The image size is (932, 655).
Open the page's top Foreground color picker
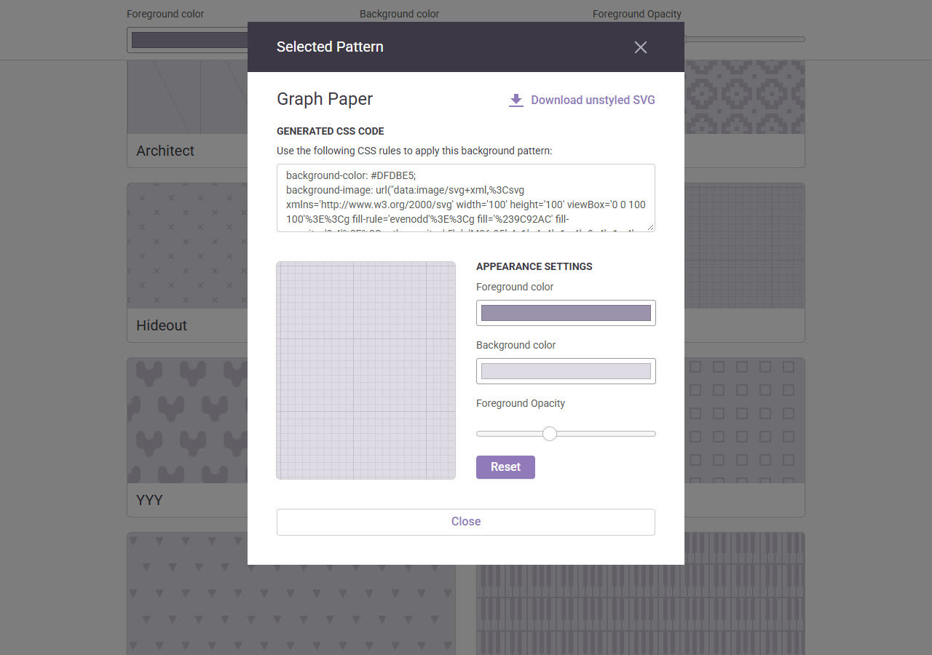(188, 40)
